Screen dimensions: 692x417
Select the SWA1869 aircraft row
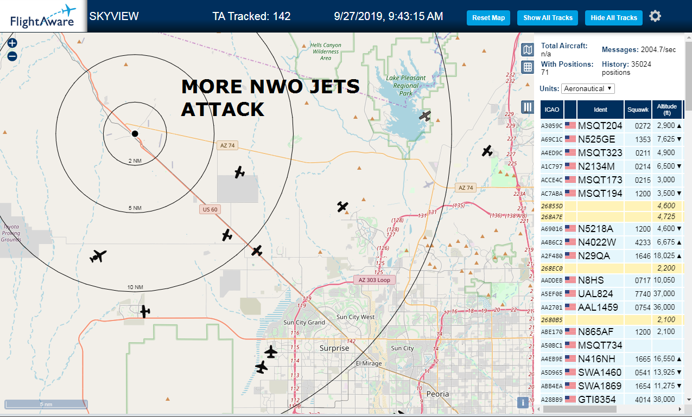tap(612, 386)
